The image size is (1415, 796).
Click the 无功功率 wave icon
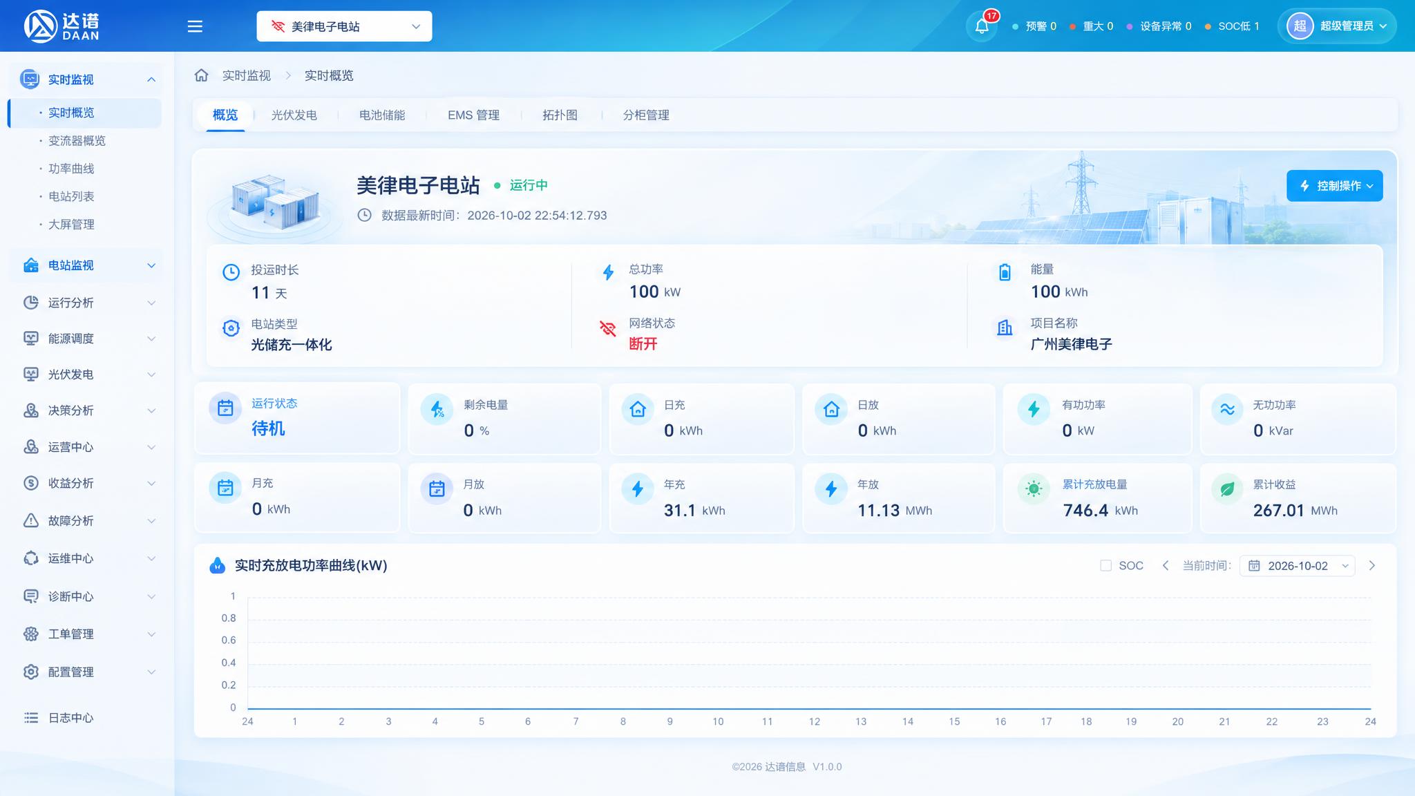pos(1227,410)
